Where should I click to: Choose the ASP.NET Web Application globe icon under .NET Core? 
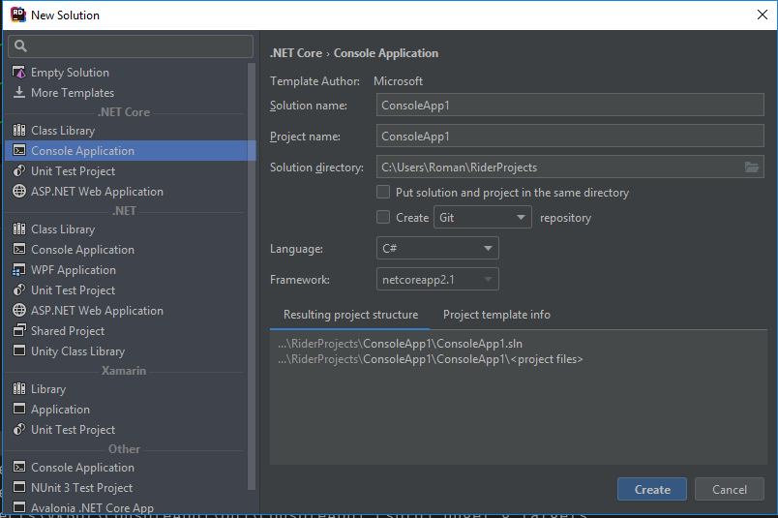19,192
